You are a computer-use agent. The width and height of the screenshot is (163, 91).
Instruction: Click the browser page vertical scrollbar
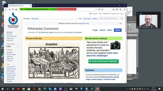point(126,48)
